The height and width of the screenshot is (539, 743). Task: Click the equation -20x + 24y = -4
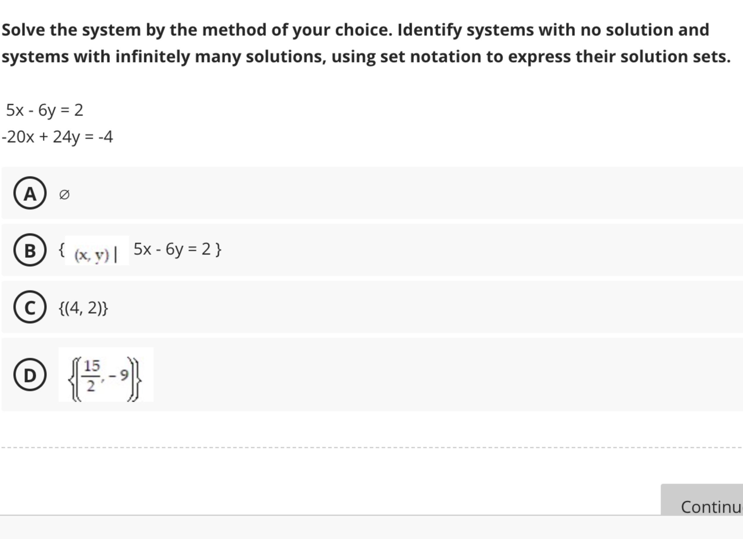point(56,137)
